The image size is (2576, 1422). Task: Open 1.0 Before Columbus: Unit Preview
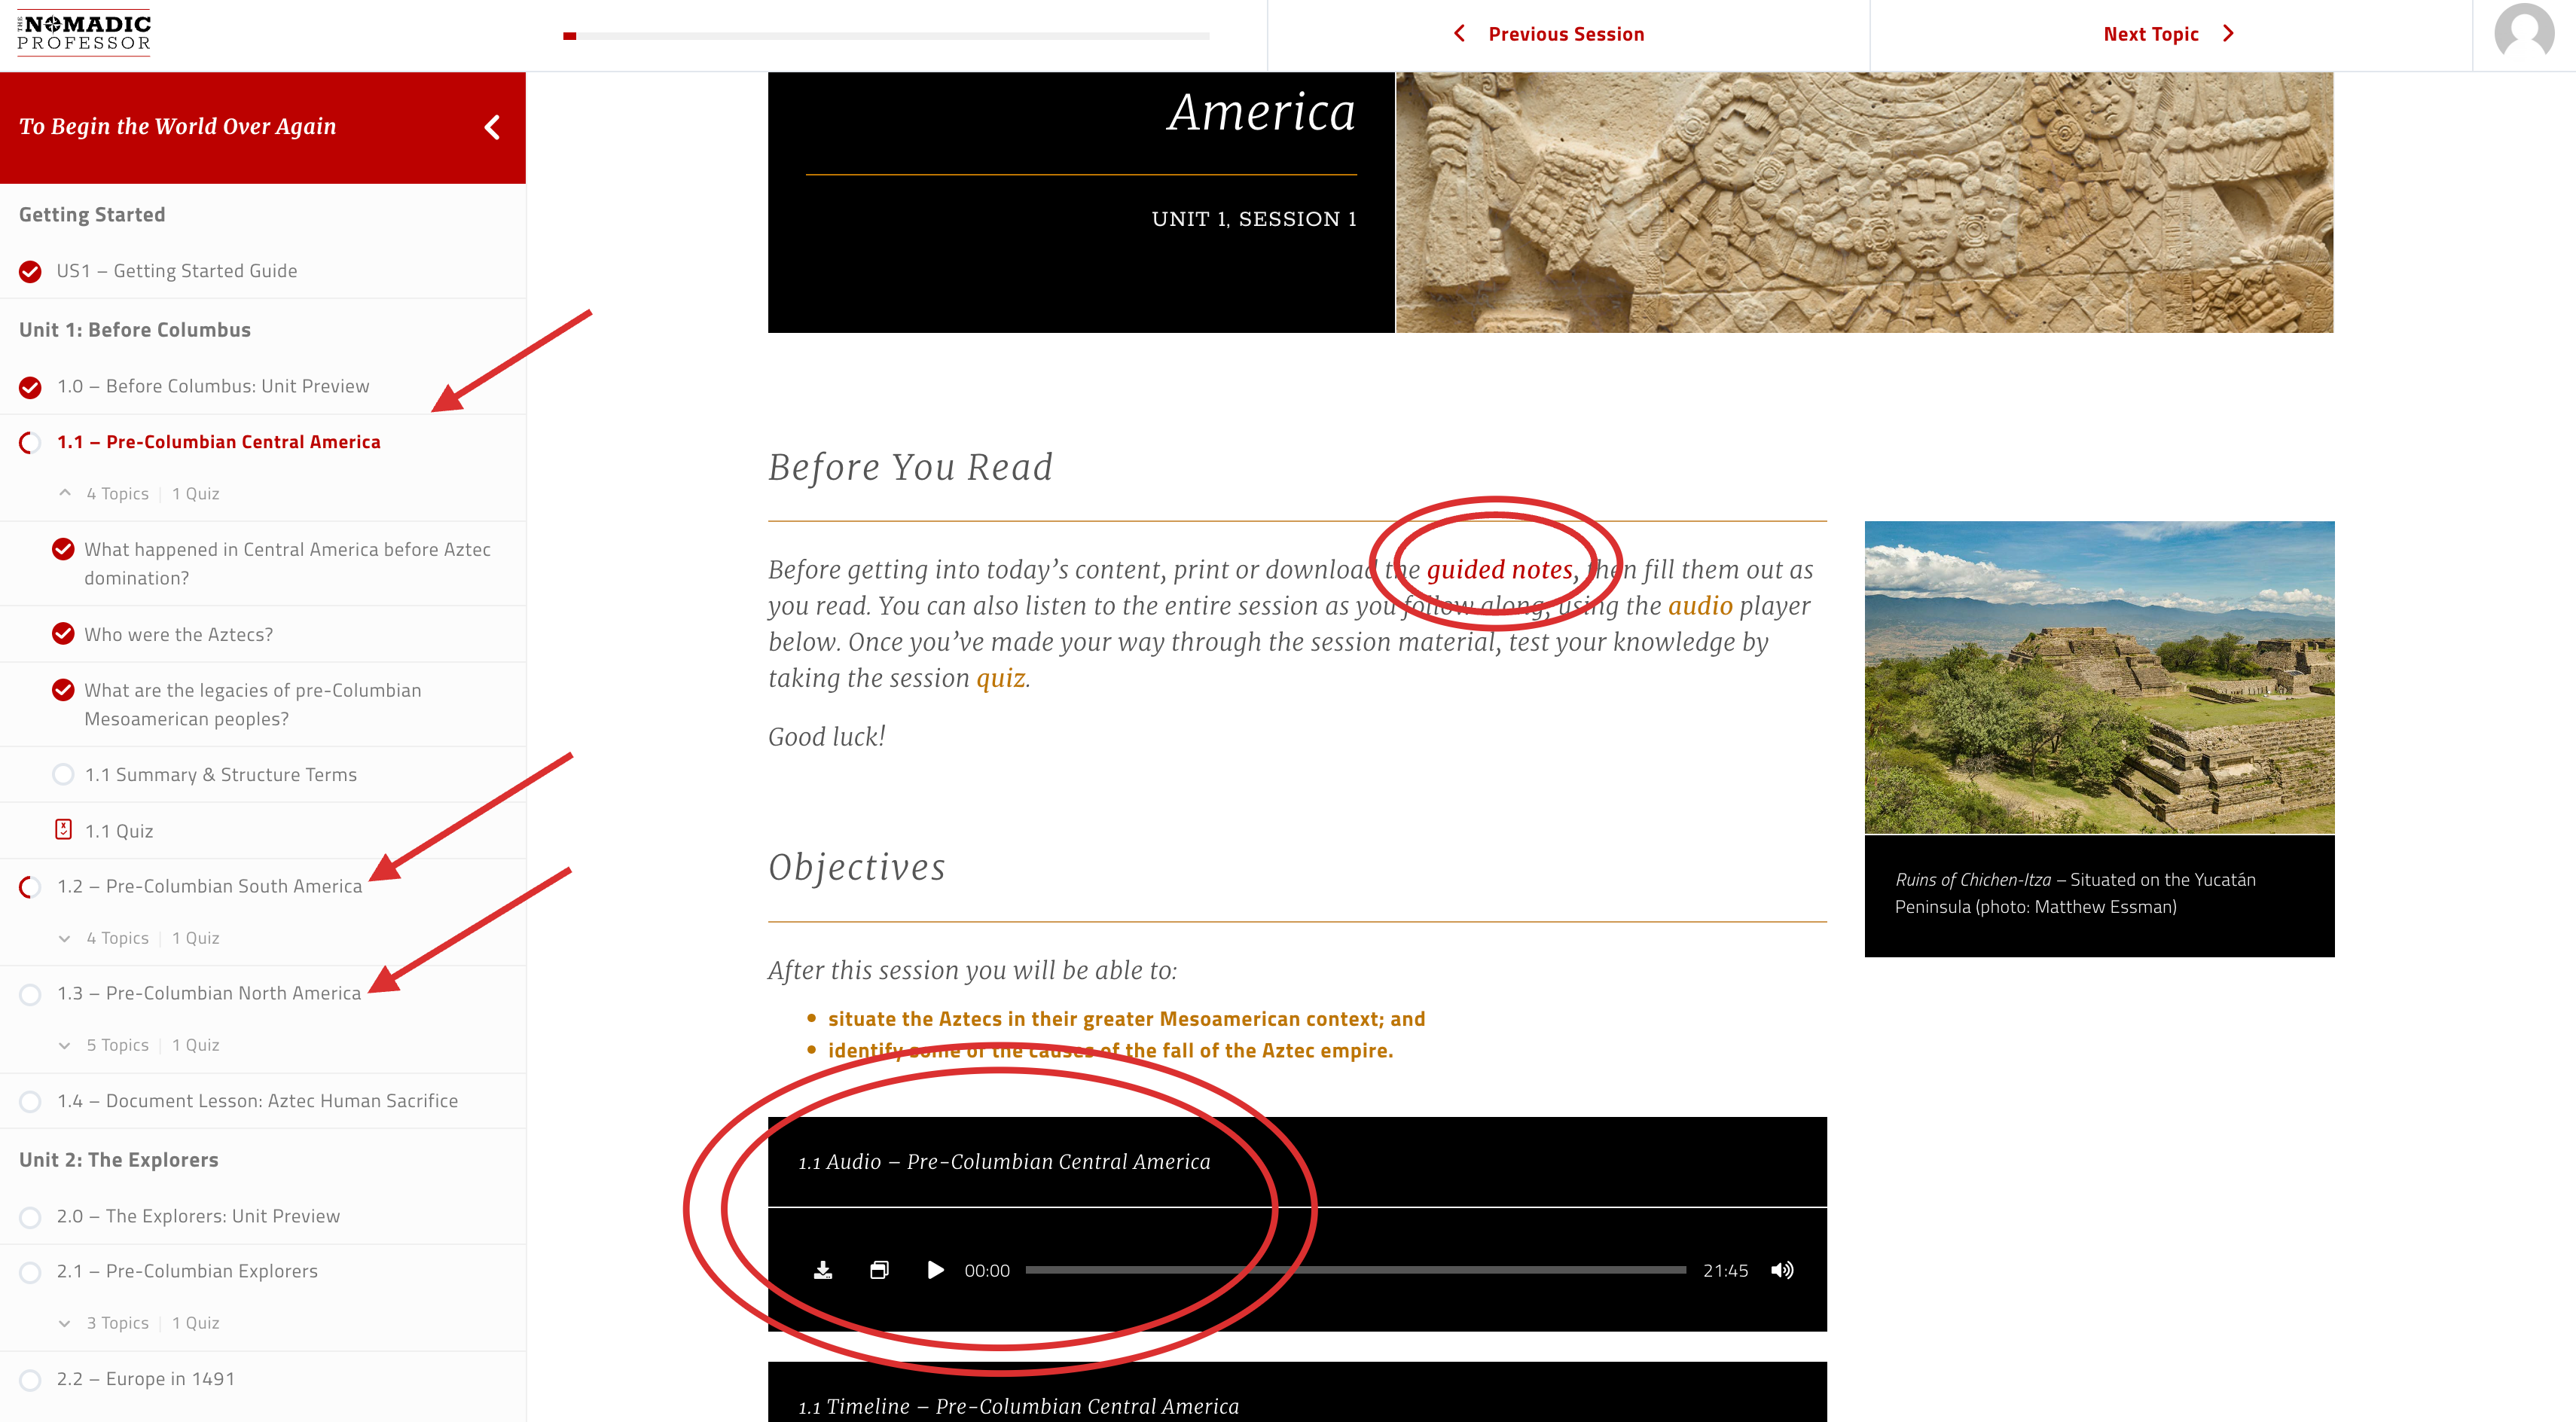coord(213,386)
